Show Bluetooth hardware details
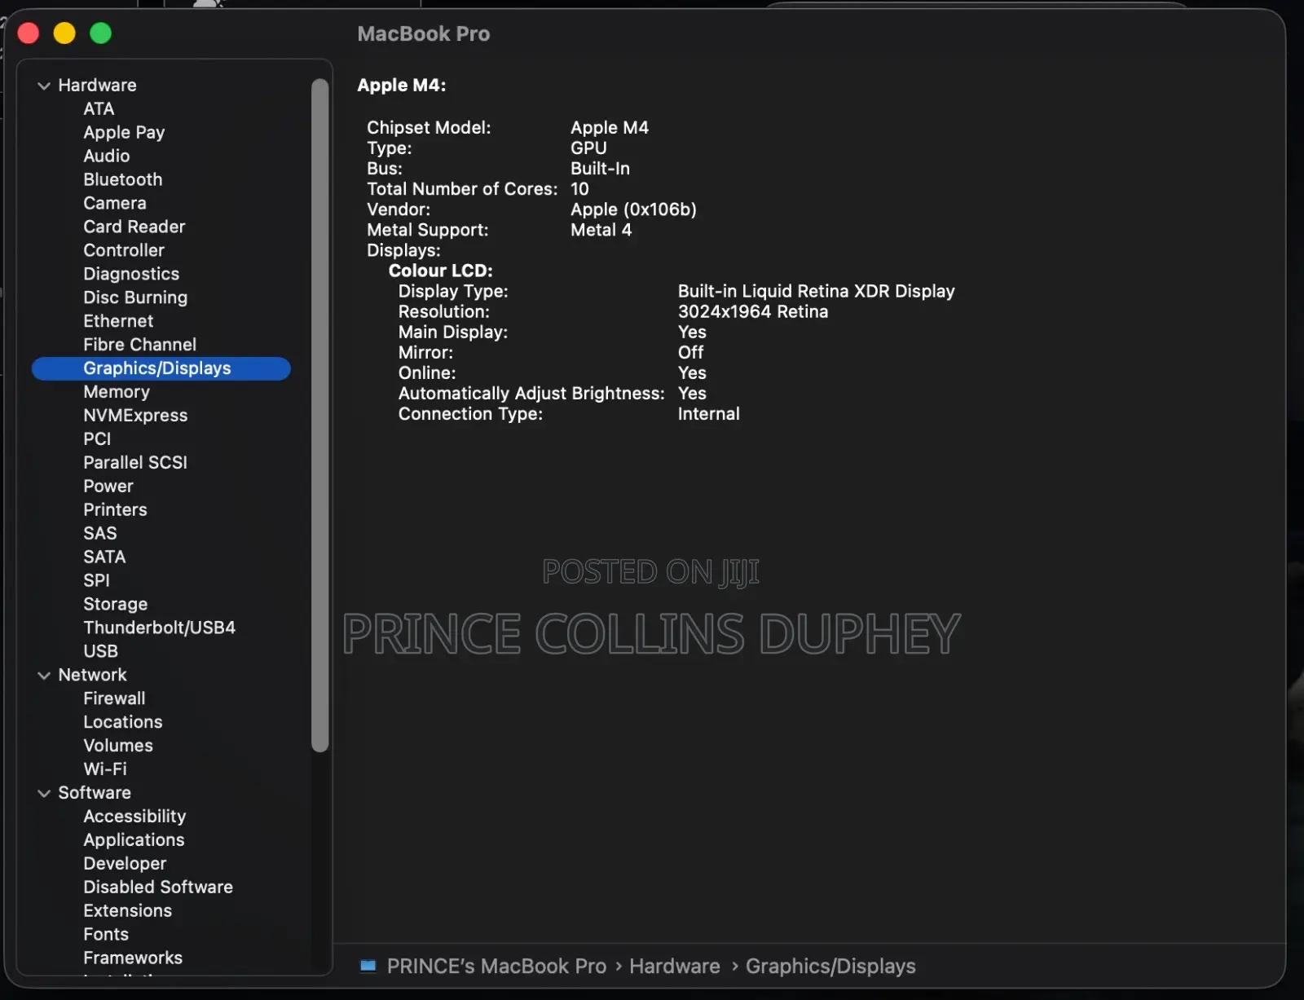Screen dimensions: 1304x1000 123,179
